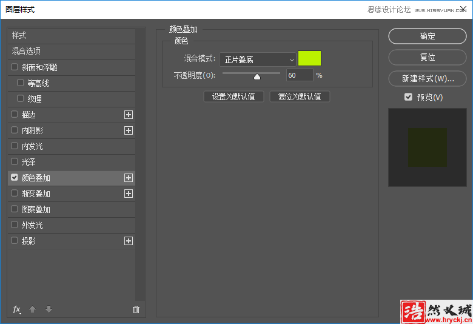Click the opacity value field showing 60
The image size is (473, 324).
point(300,75)
